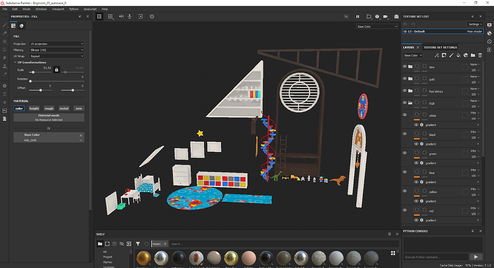The width and height of the screenshot is (494, 268).
Task: Hide the Red shiney layer folder
Action: click(405, 91)
